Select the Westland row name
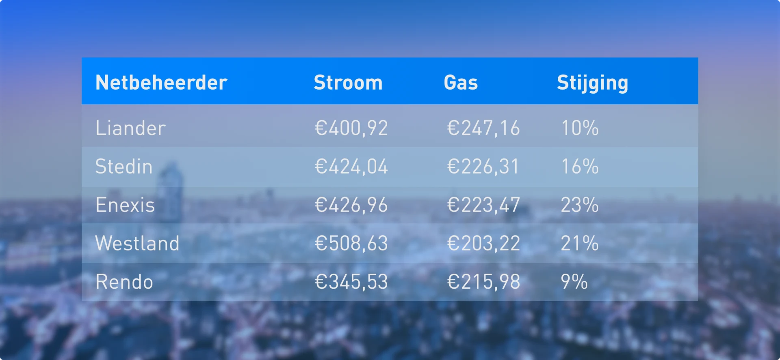780x360 pixels. point(137,243)
